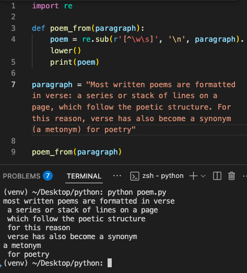Switch to the TERMINAL tab
The height and width of the screenshot is (273, 247).
tap(84, 176)
